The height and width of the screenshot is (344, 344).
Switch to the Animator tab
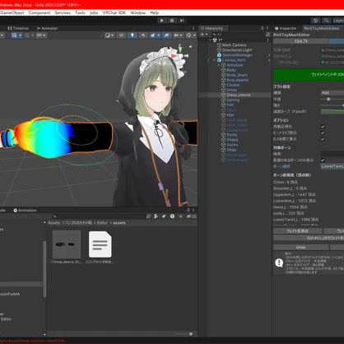pyautogui.click(x=47, y=28)
